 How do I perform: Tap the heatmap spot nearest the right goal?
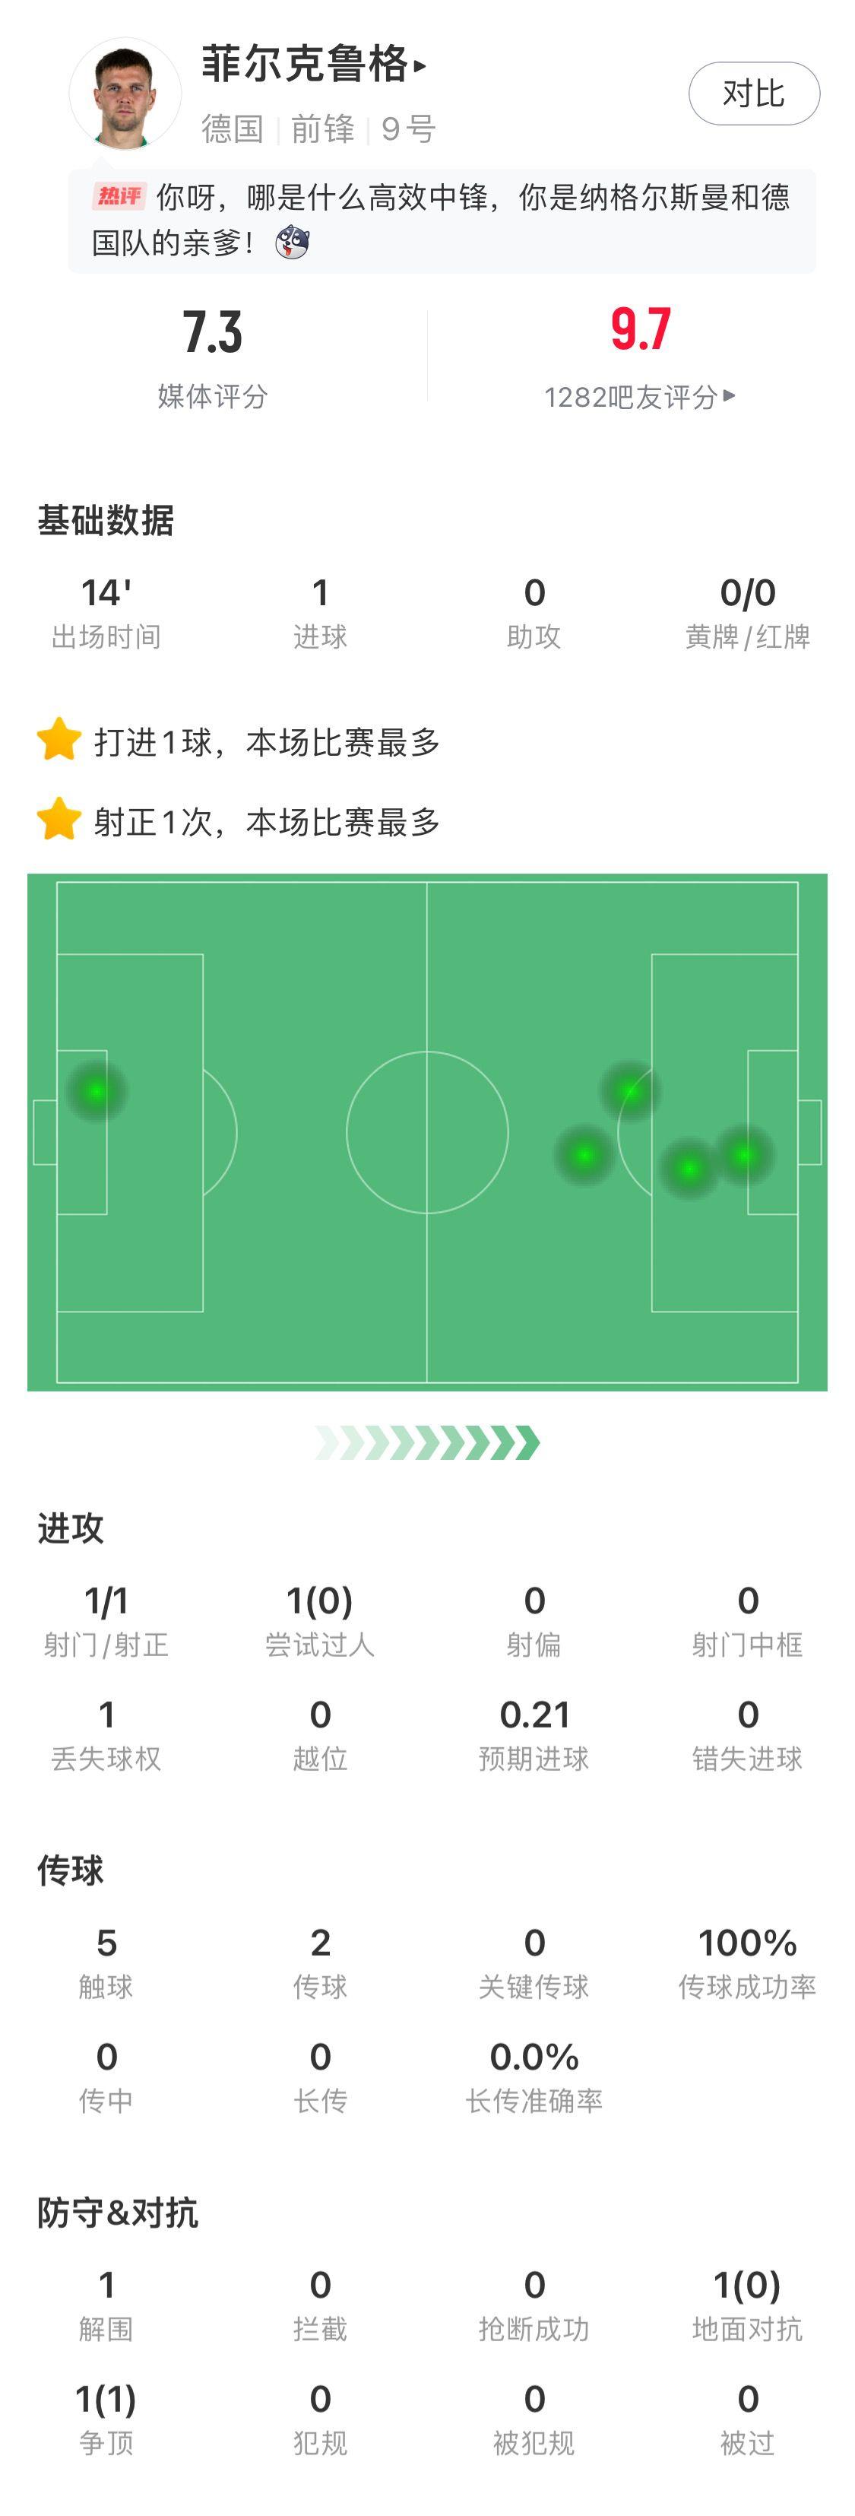click(x=744, y=1156)
